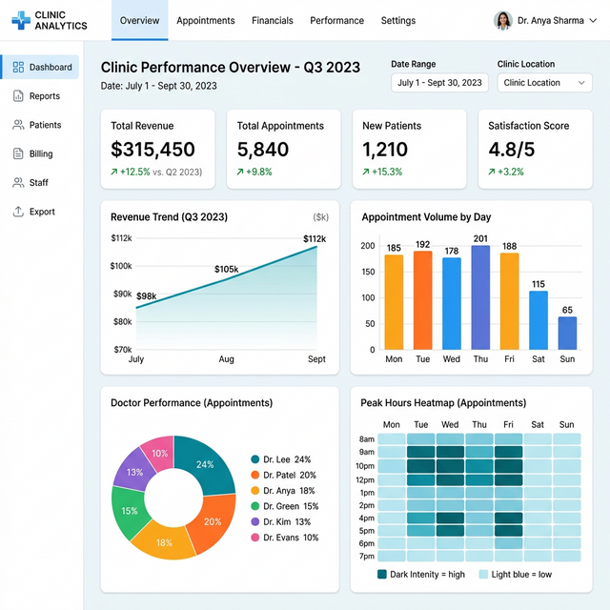Click the Dr. Anya Sharma name label
Image resolution: width=610 pixels, height=610 pixels.
(x=551, y=21)
